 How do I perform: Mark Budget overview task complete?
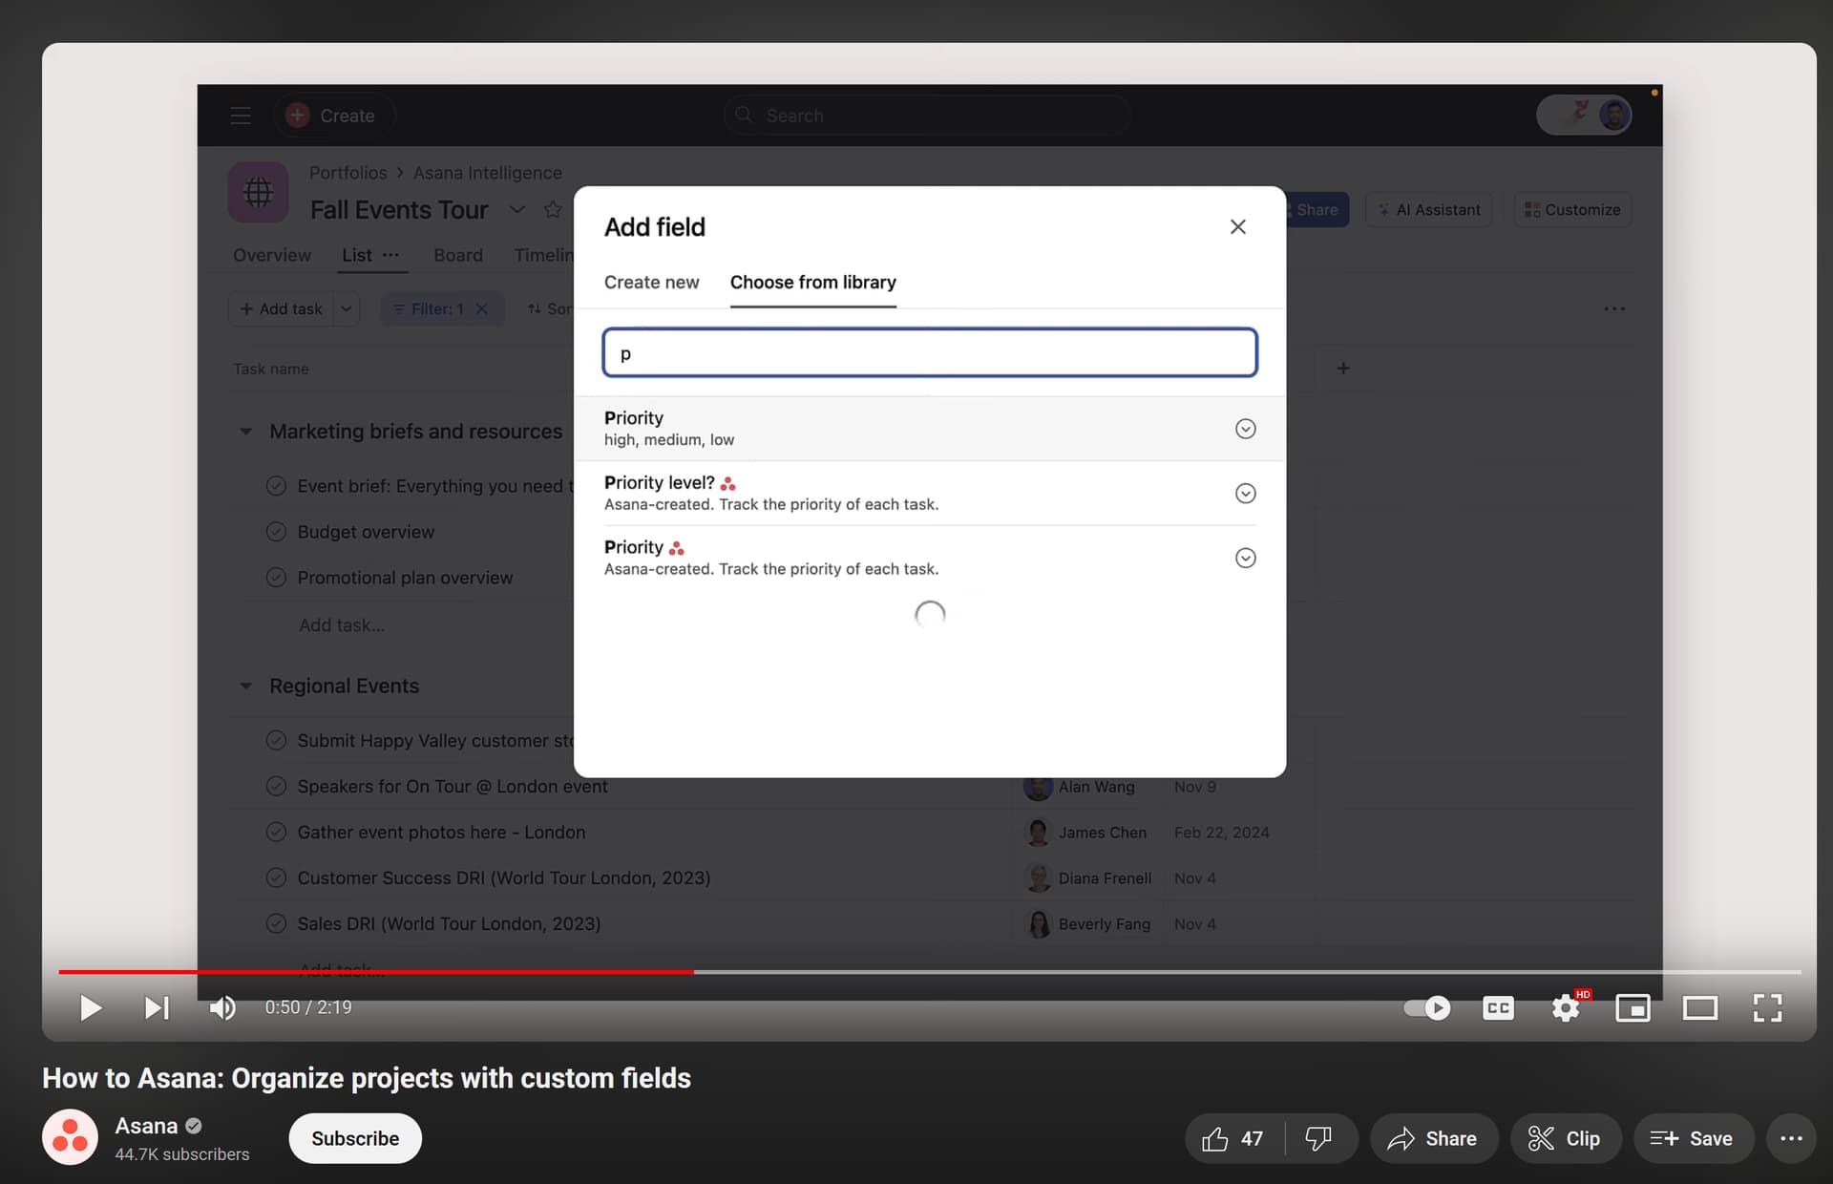(x=276, y=532)
